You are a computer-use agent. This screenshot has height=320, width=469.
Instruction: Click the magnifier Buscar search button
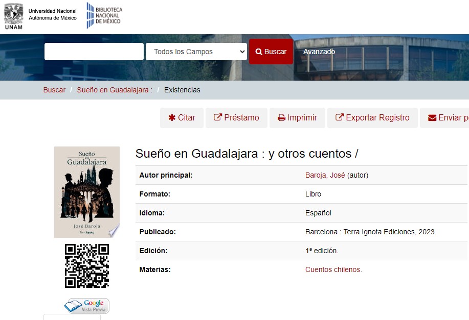click(271, 52)
